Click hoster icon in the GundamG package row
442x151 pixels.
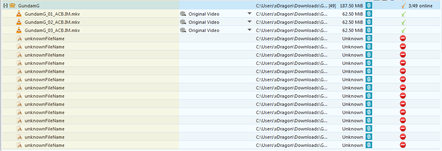[369, 5]
